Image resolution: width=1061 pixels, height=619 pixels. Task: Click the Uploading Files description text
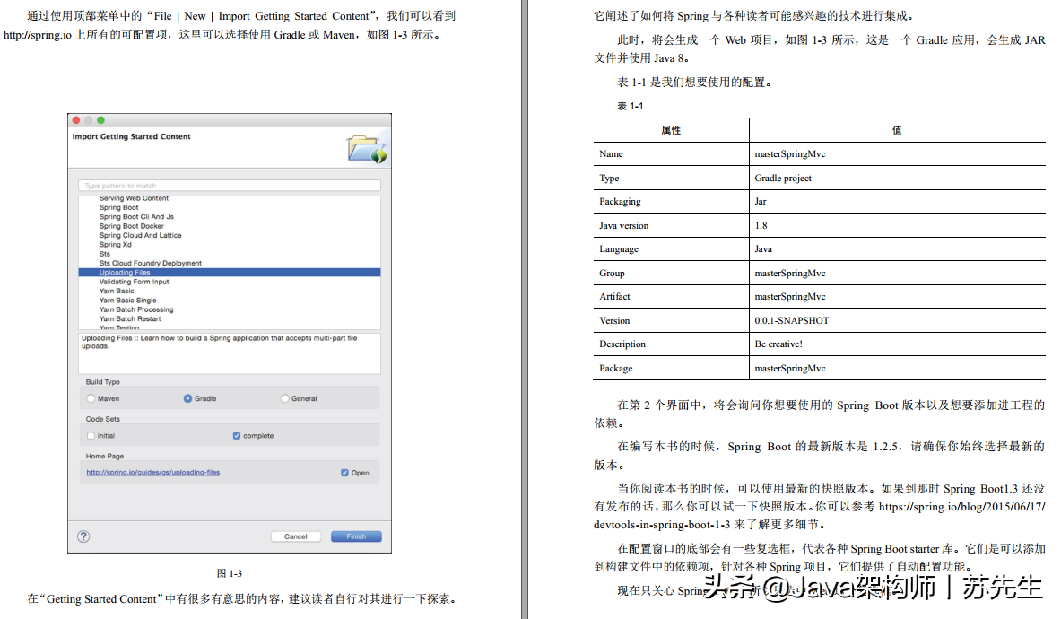click(219, 342)
